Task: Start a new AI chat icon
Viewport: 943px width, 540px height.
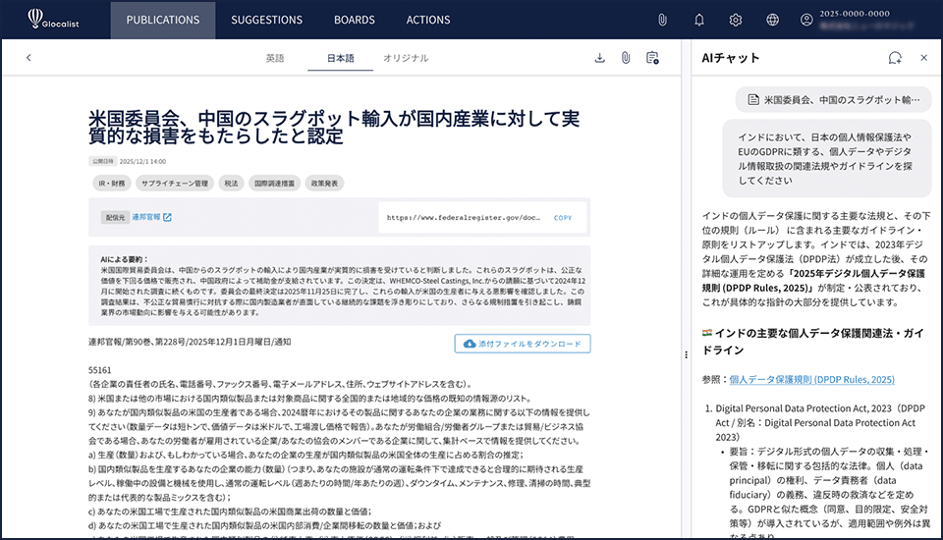Action: (x=895, y=58)
